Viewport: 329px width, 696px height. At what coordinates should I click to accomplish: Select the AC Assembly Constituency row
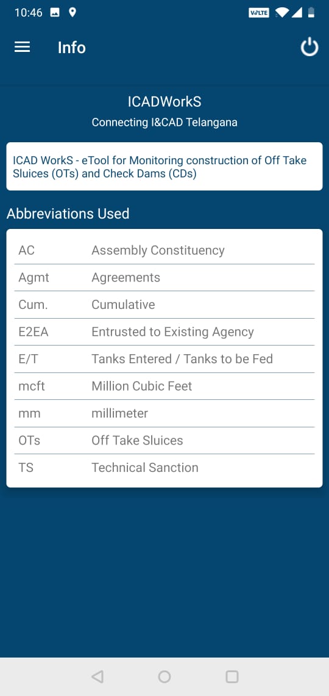click(x=164, y=250)
